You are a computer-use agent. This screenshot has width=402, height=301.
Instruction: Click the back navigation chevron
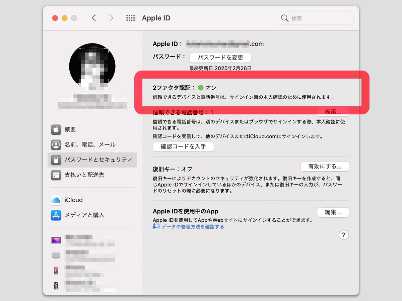(x=93, y=18)
